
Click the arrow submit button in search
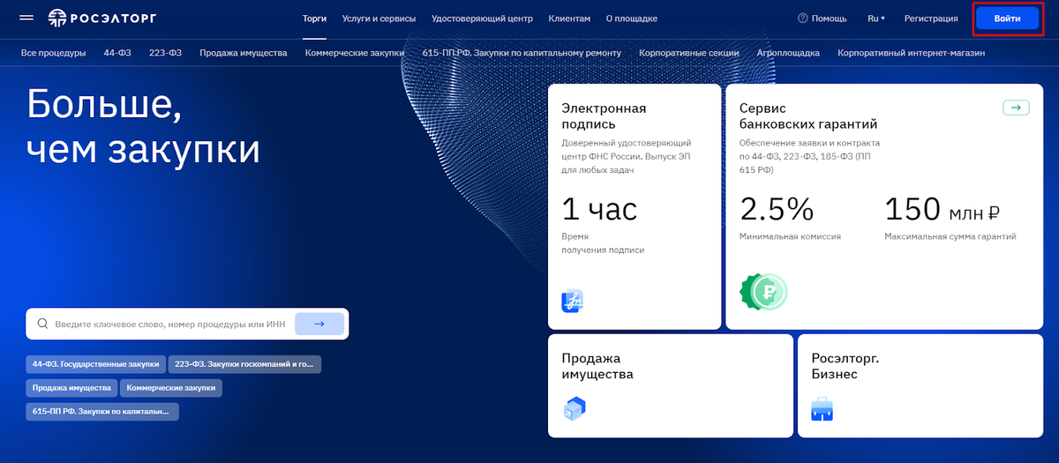coord(319,324)
